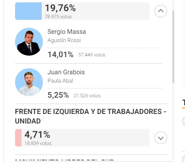Click the 19,76% percentage figure
185x162 pixels.
(x=60, y=8)
